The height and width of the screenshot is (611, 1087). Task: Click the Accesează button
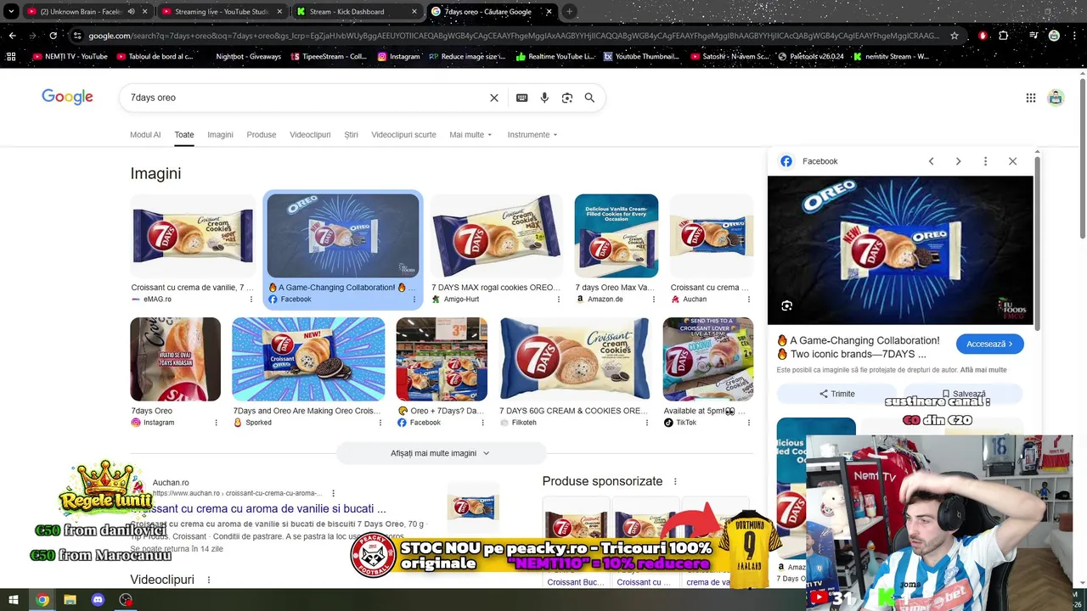click(x=989, y=344)
